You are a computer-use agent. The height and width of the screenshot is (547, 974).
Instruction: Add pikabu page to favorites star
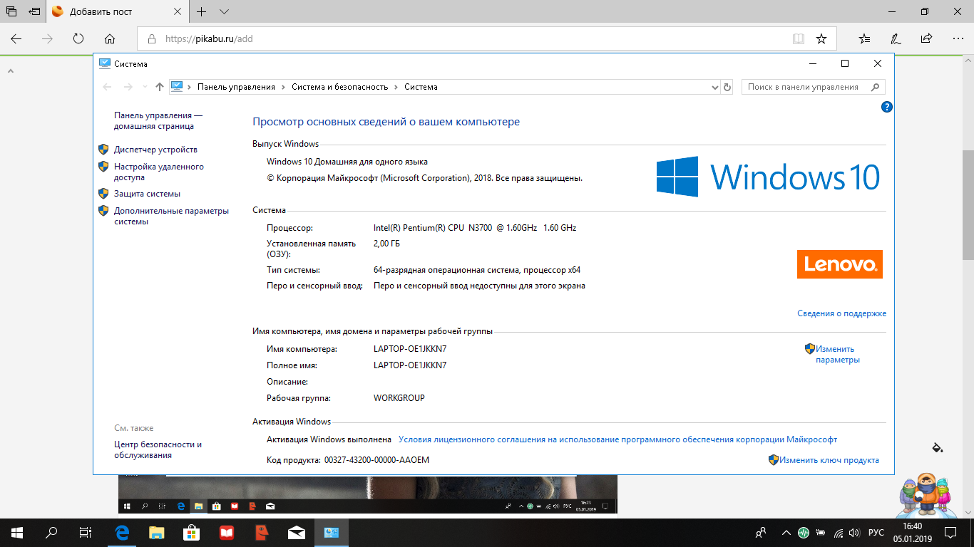821,38
